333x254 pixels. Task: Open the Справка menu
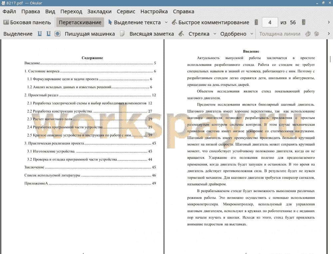183,11
